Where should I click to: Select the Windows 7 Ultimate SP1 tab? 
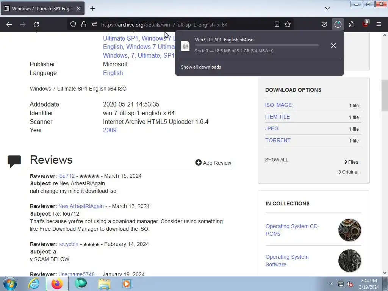[42, 8]
